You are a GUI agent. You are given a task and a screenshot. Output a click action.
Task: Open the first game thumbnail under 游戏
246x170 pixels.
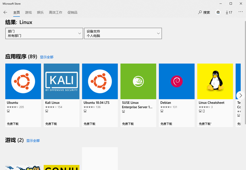click(x=23, y=168)
